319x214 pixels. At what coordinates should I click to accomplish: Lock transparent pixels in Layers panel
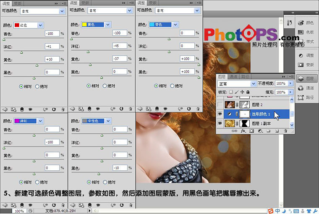click(231, 92)
